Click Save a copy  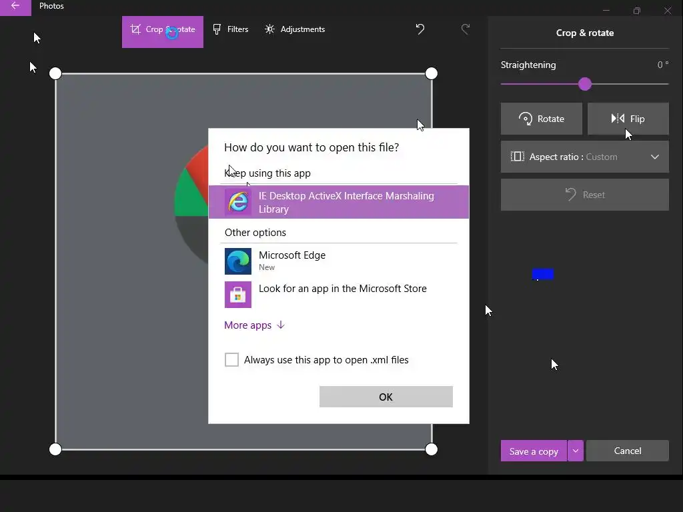534,451
